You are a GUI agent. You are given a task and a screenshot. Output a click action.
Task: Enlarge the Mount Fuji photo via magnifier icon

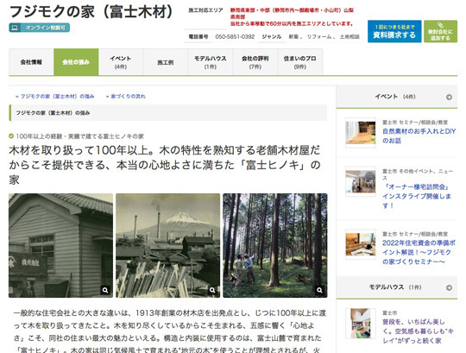212,290
